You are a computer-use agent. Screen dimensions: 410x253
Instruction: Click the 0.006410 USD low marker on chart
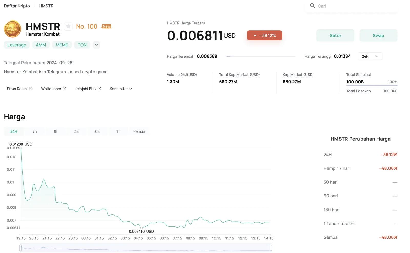point(141,228)
